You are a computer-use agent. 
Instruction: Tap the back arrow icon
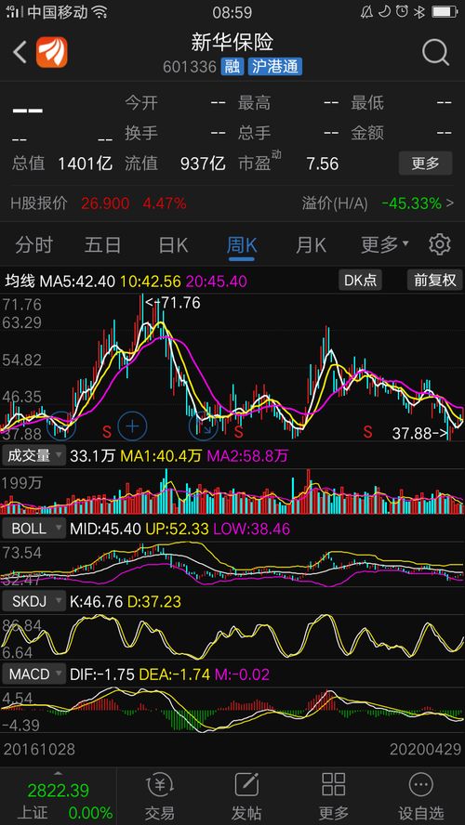pyautogui.click(x=20, y=53)
